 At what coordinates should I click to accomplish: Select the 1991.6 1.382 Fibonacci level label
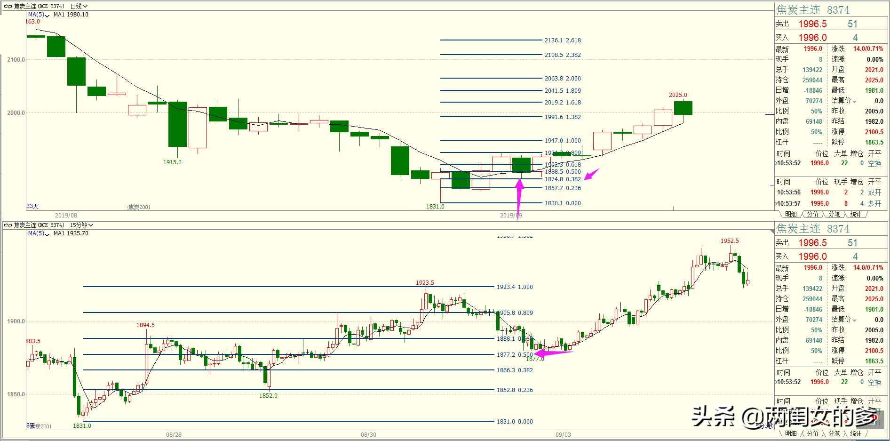click(563, 117)
